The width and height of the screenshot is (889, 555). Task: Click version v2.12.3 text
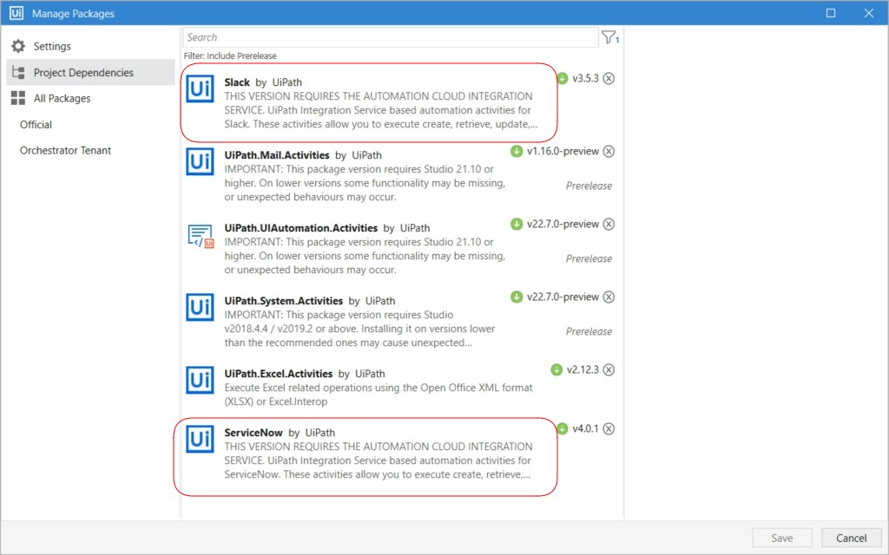583,369
